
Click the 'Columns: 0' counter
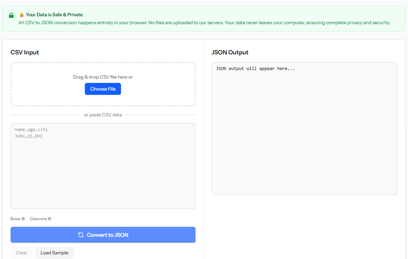tap(40, 219)
